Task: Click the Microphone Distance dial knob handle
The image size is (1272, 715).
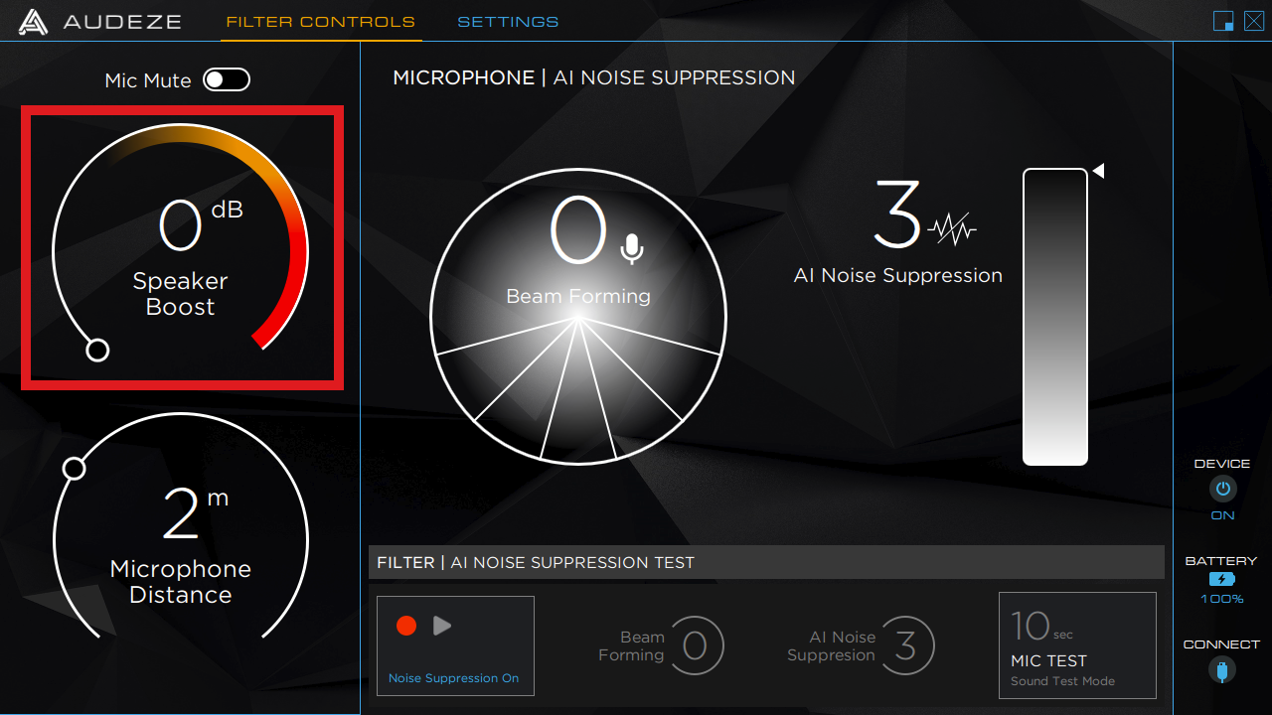Action: (x=74, y=468)
